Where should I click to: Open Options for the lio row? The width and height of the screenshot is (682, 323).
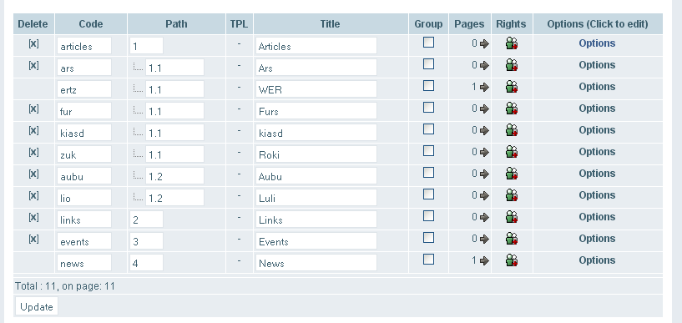pos(597,195)
